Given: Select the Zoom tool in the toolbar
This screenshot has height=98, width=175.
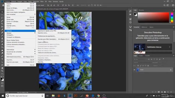Looking at the screenshot, I should 2,71.
